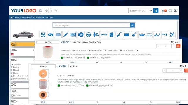The height and width of the screenshot is (105, 188).
Task: Decrease MAHLE LX 4961 quantity
Action: 164,71
